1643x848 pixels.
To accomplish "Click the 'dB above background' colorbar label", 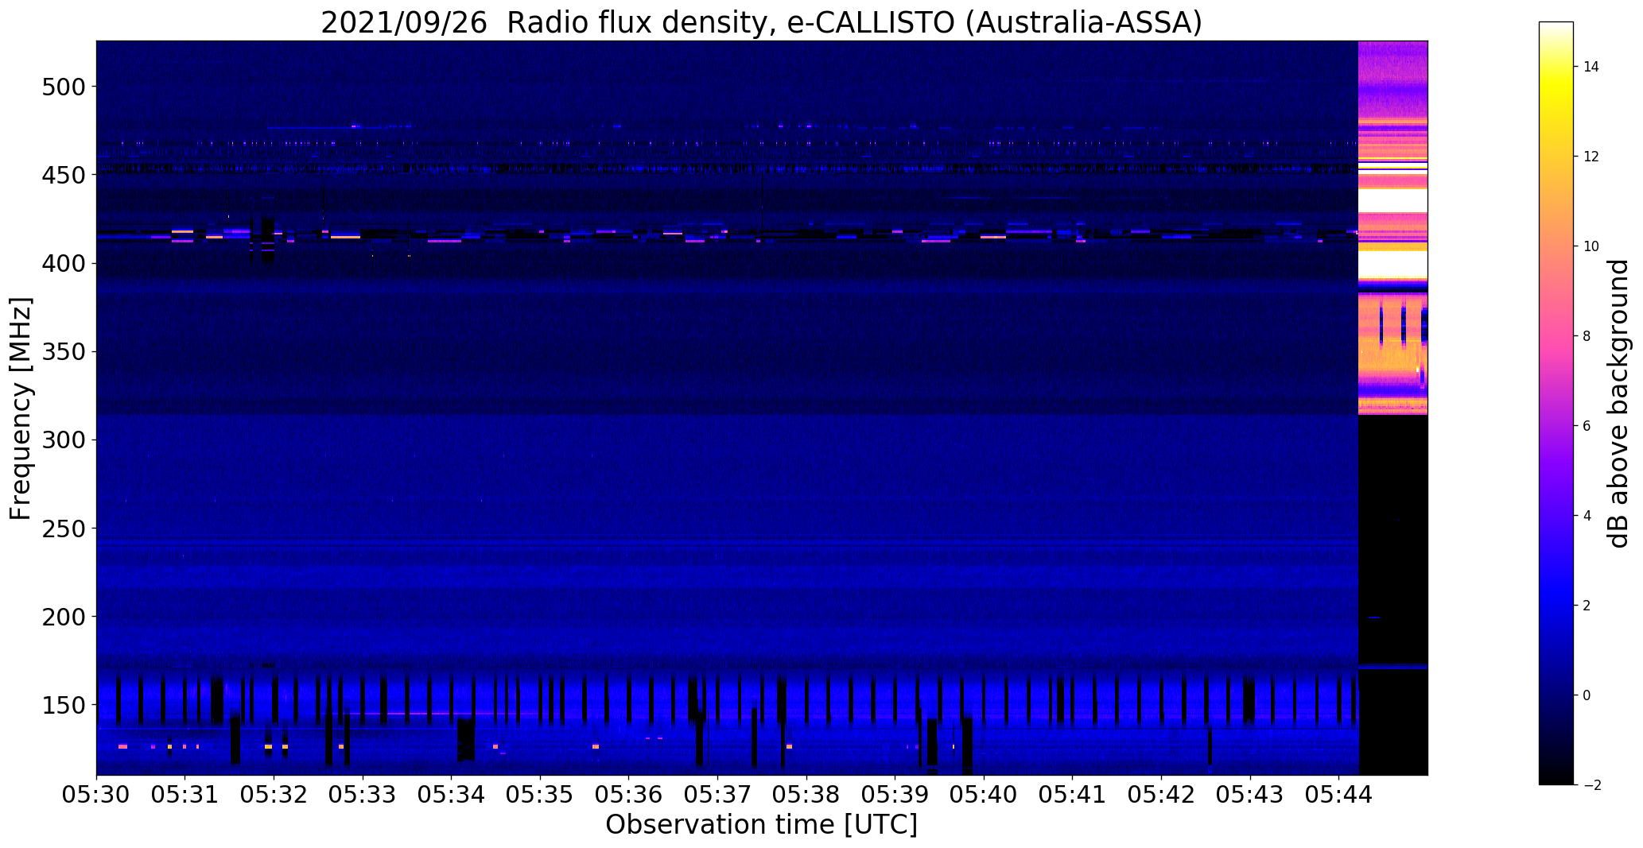I will [1618, 403].
